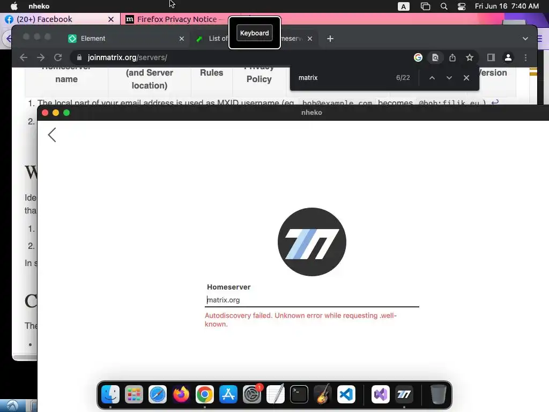Open Google Chrome from the dock
Viewport: 549px width, 412px height.
pos(205,394)
